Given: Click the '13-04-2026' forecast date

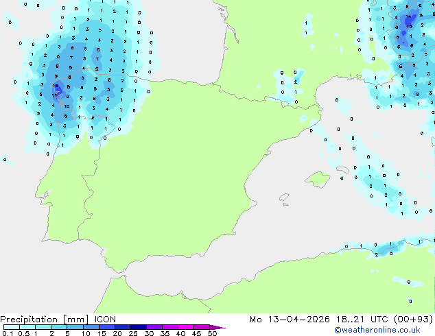Looking at the screenshot, I should pos(298,320).
